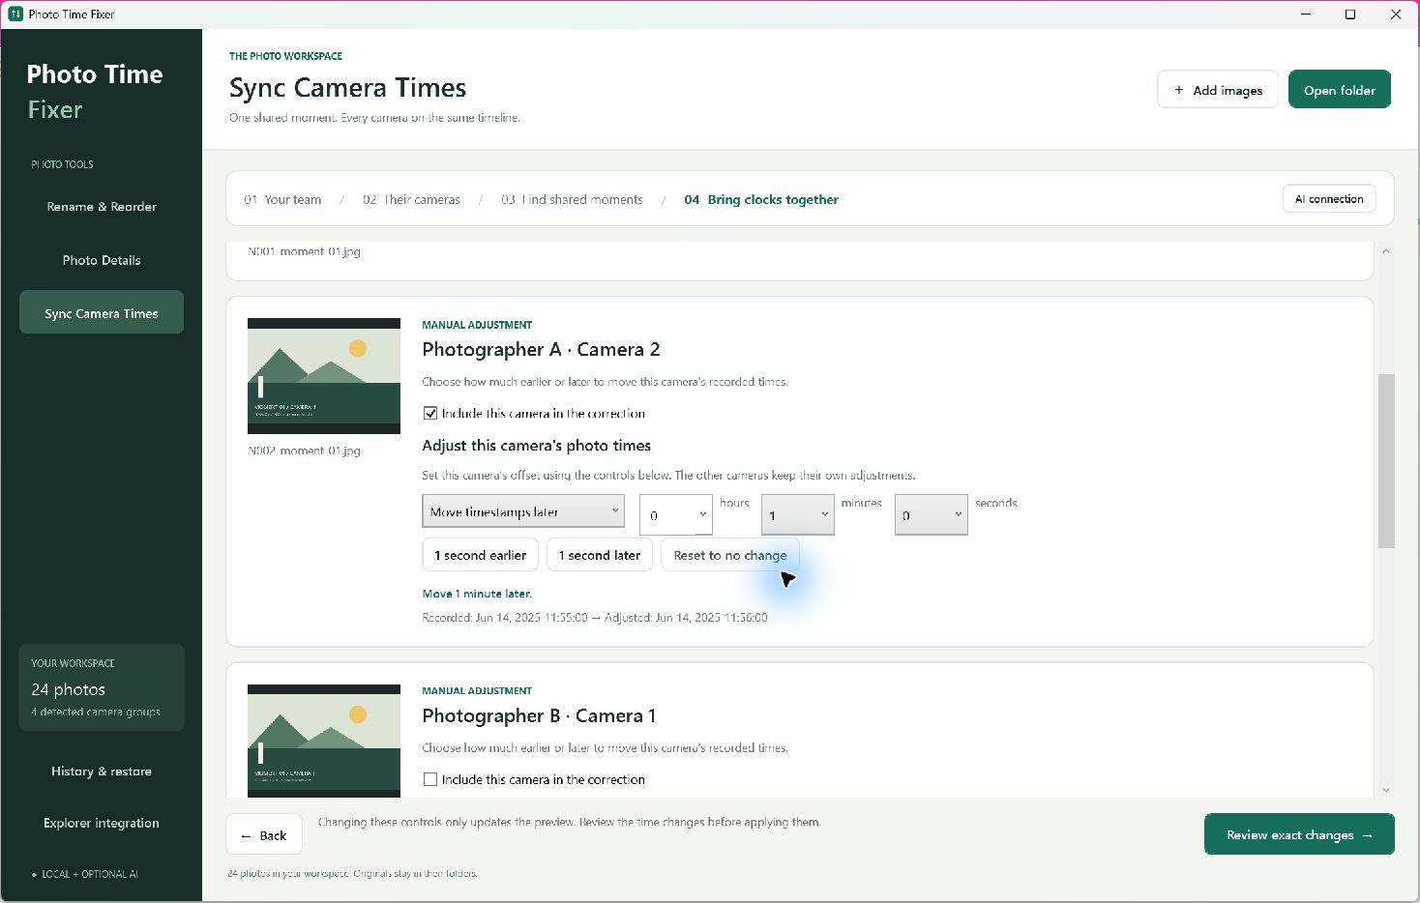Click Photographer A · Camera 2 heading
This screenshot has height=903, width=1420.
pos(541,349)
